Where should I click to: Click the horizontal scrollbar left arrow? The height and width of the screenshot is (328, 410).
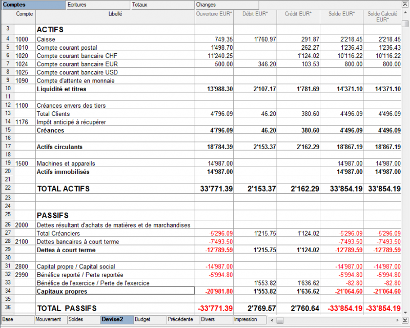[272, 320]
